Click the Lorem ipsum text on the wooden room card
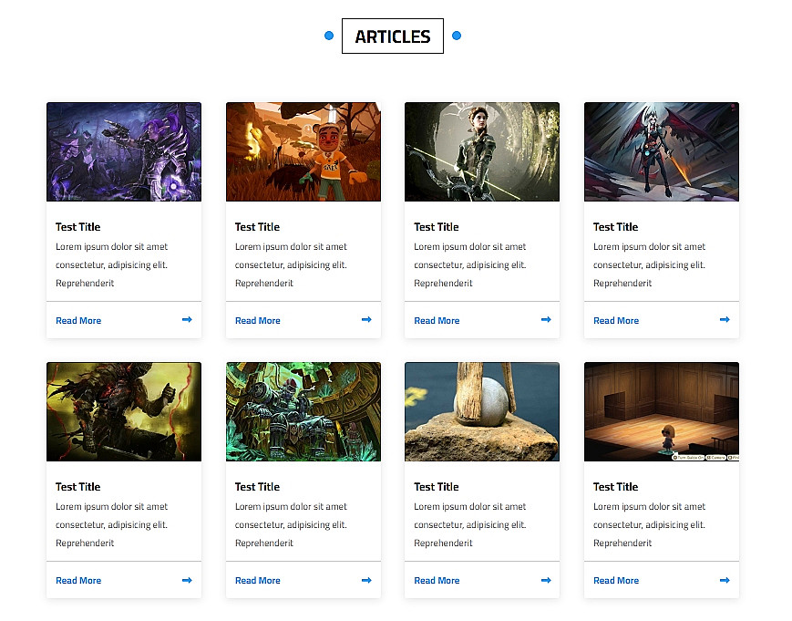The width and height of the screenshot is (792, 621). tap(649, 524)
